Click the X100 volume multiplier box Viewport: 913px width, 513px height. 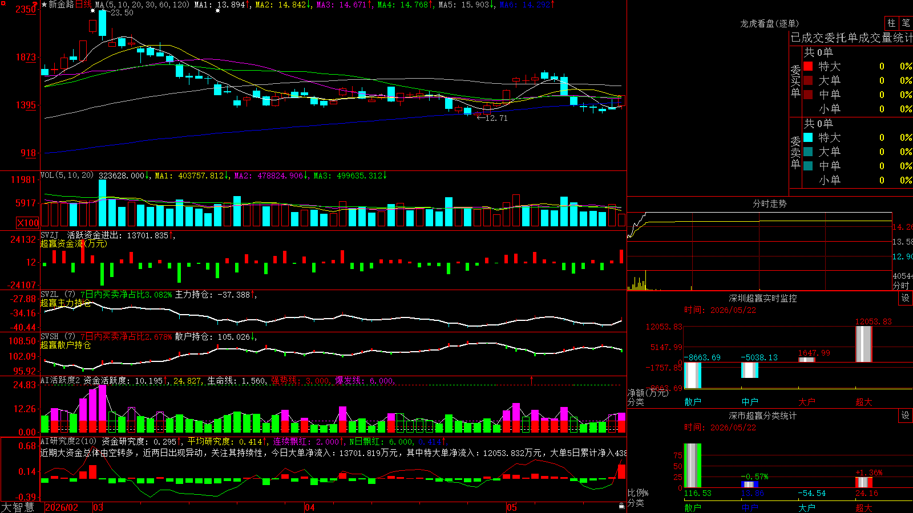(27, 223)
